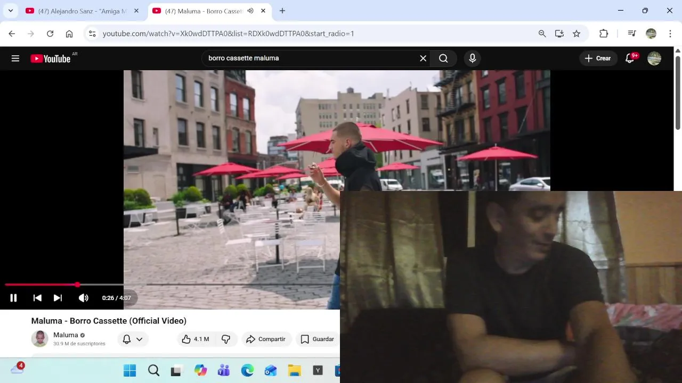Skip to the previous video
Screen dimensions: 682x383
pos(37,298)
